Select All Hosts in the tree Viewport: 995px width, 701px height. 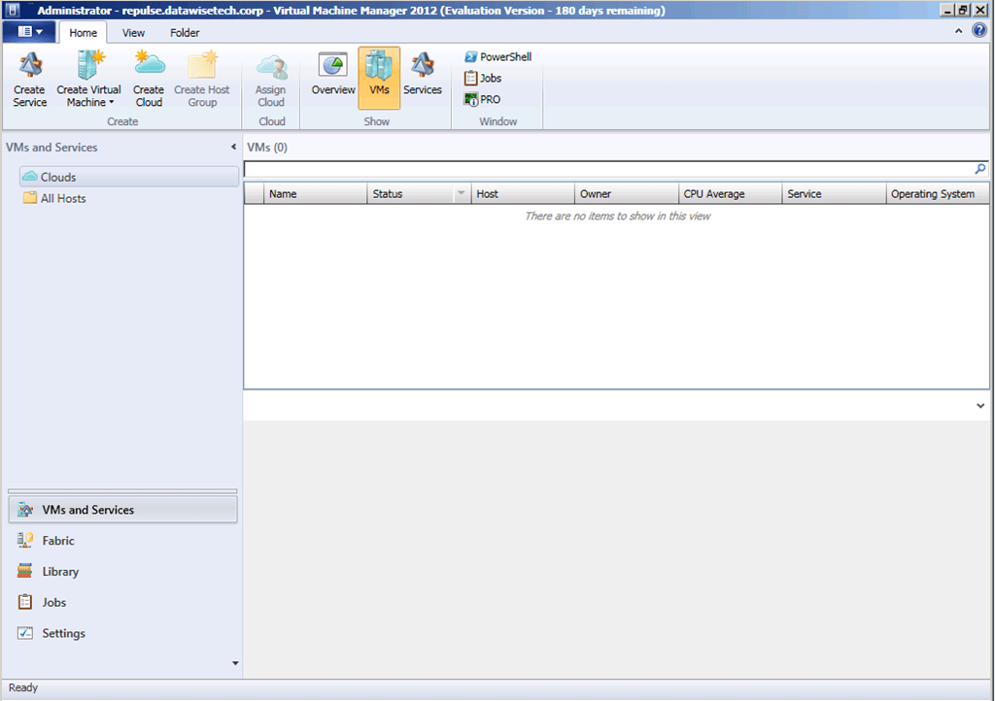(54, 198)
